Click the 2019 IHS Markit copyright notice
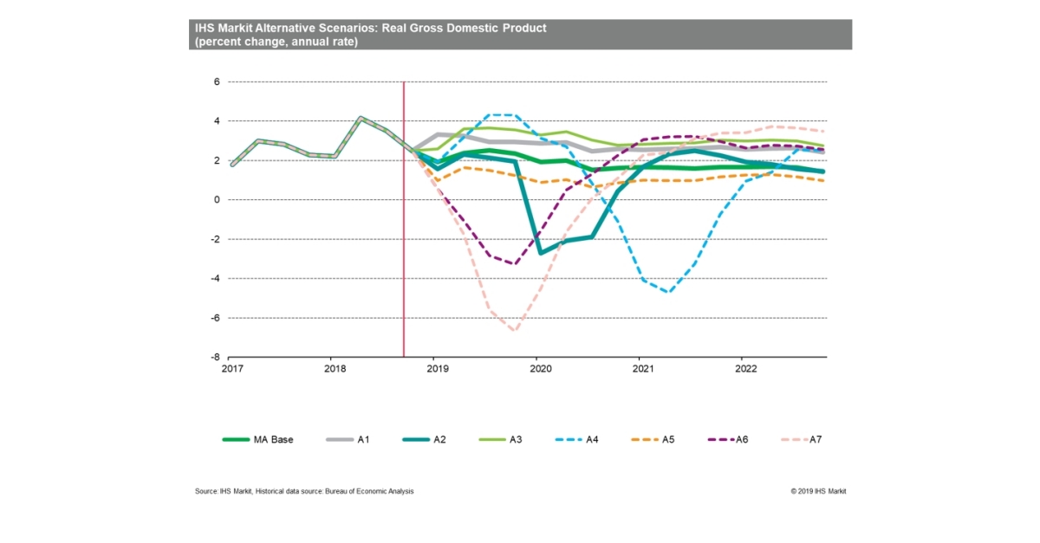The height and width of the screenshot is (543, 1040). pyautogui.click(x=818, y=491)
